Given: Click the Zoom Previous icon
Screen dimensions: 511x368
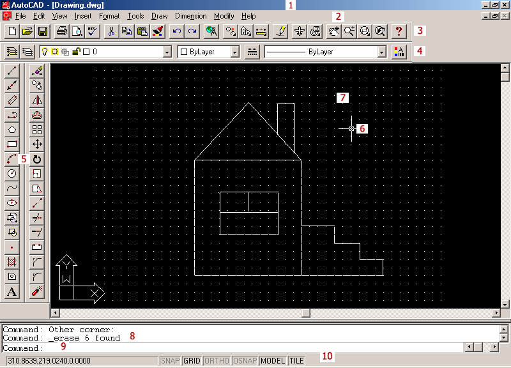Looking at the screenshot, I should (380, 31).
